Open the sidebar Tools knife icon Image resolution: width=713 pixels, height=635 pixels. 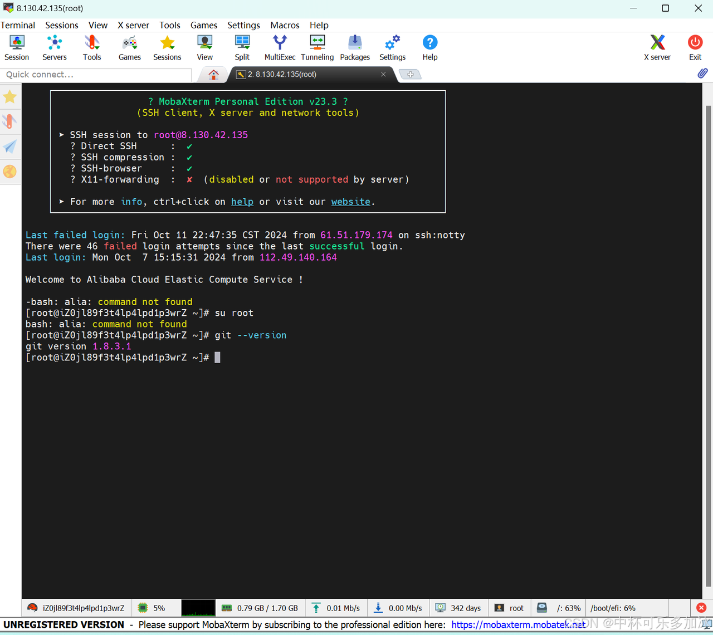tap(10, 121)
